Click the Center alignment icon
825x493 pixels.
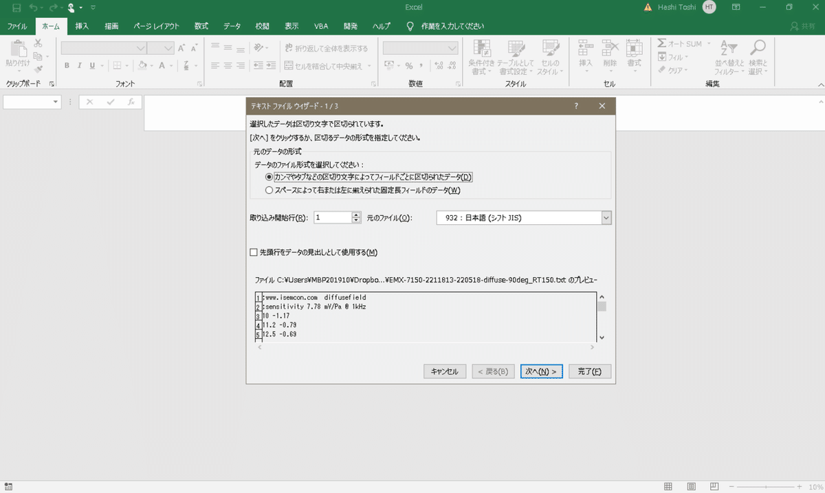[228, 66]
